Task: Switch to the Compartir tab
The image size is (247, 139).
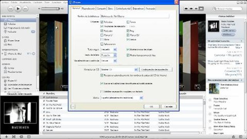Action: point(101,8)
